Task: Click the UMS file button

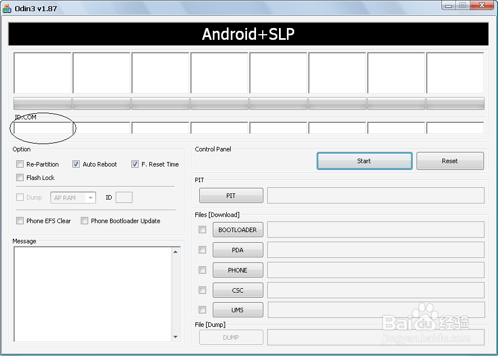Action: tap(237, 310)
